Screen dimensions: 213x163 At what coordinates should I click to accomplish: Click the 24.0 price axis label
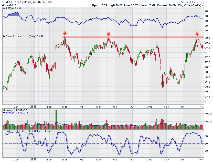click(207, 91)
